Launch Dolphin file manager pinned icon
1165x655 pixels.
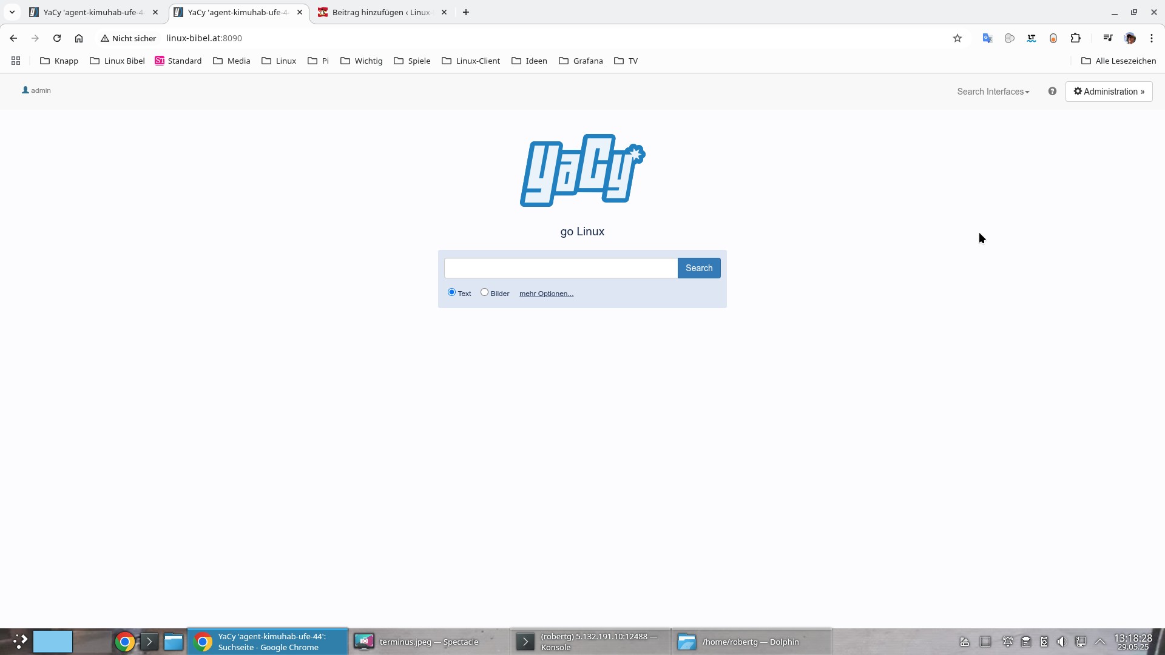(x=174, y=642)
